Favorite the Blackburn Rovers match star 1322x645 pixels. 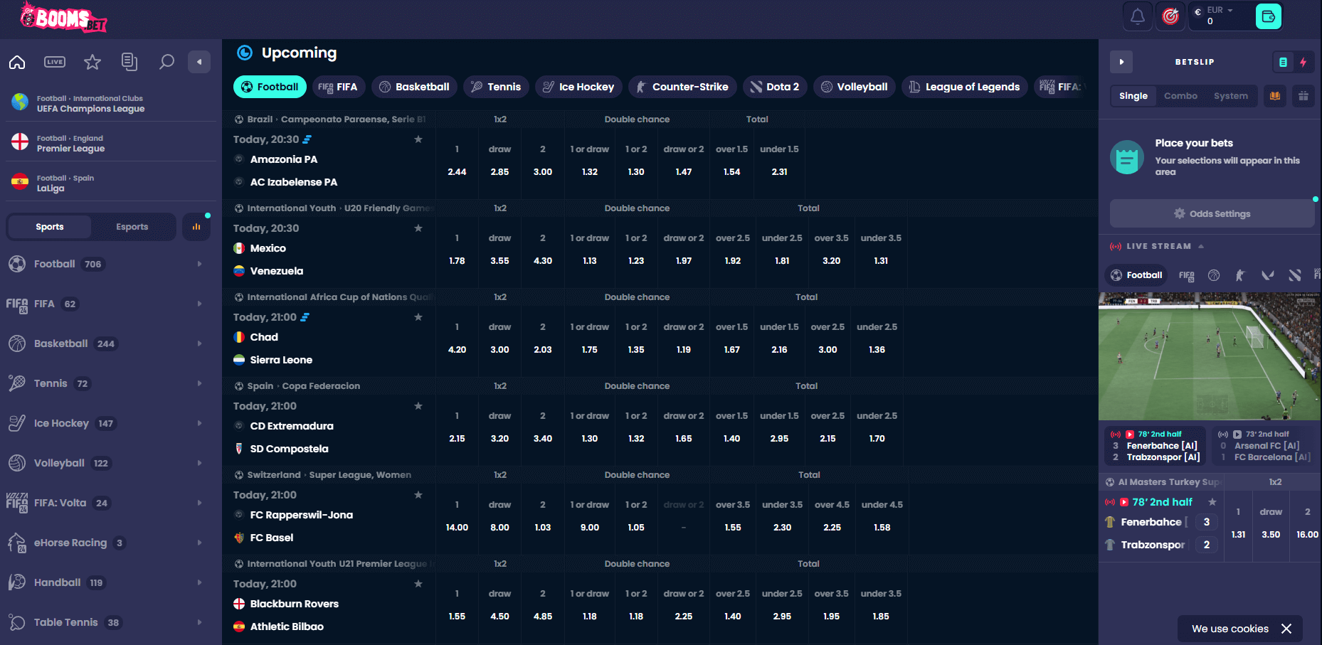point(418,584)
